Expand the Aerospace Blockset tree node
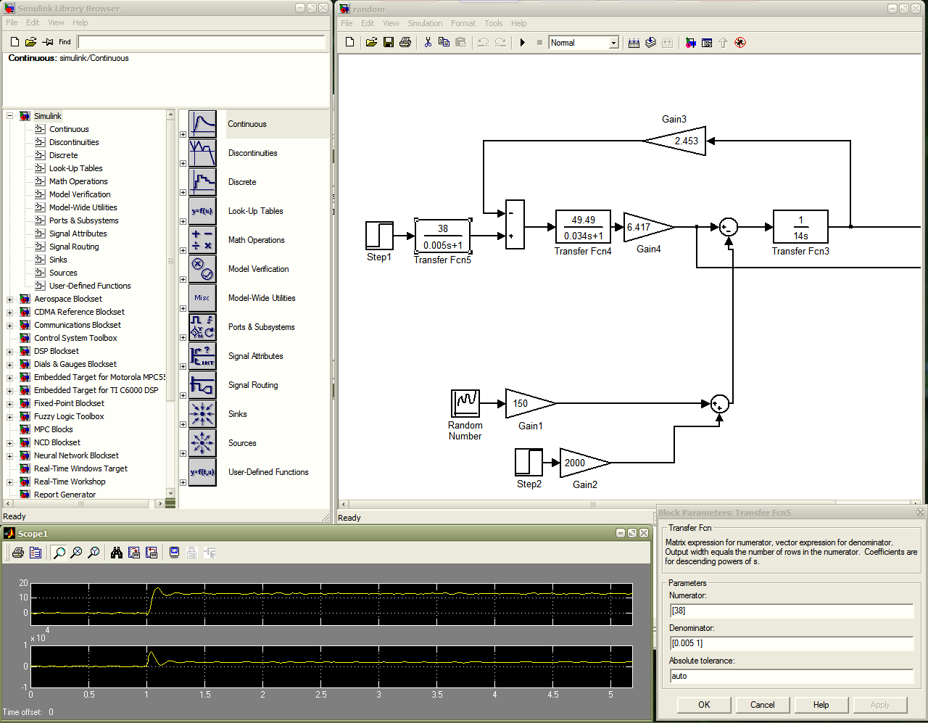Screen dimensions: 928x723 coord(10,299)
